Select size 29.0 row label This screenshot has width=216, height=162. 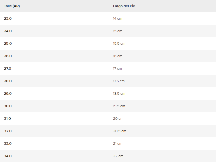(8, 94)
